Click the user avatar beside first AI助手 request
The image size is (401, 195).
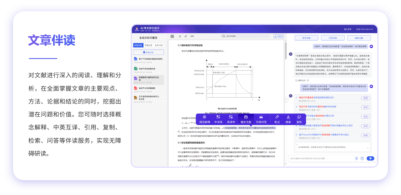(371, 46)
